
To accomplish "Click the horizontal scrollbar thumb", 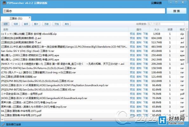I will tap(91, 120).
